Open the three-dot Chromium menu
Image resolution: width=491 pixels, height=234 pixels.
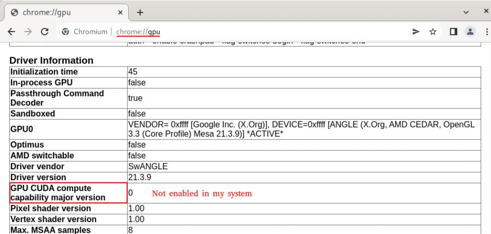point(484,32)
